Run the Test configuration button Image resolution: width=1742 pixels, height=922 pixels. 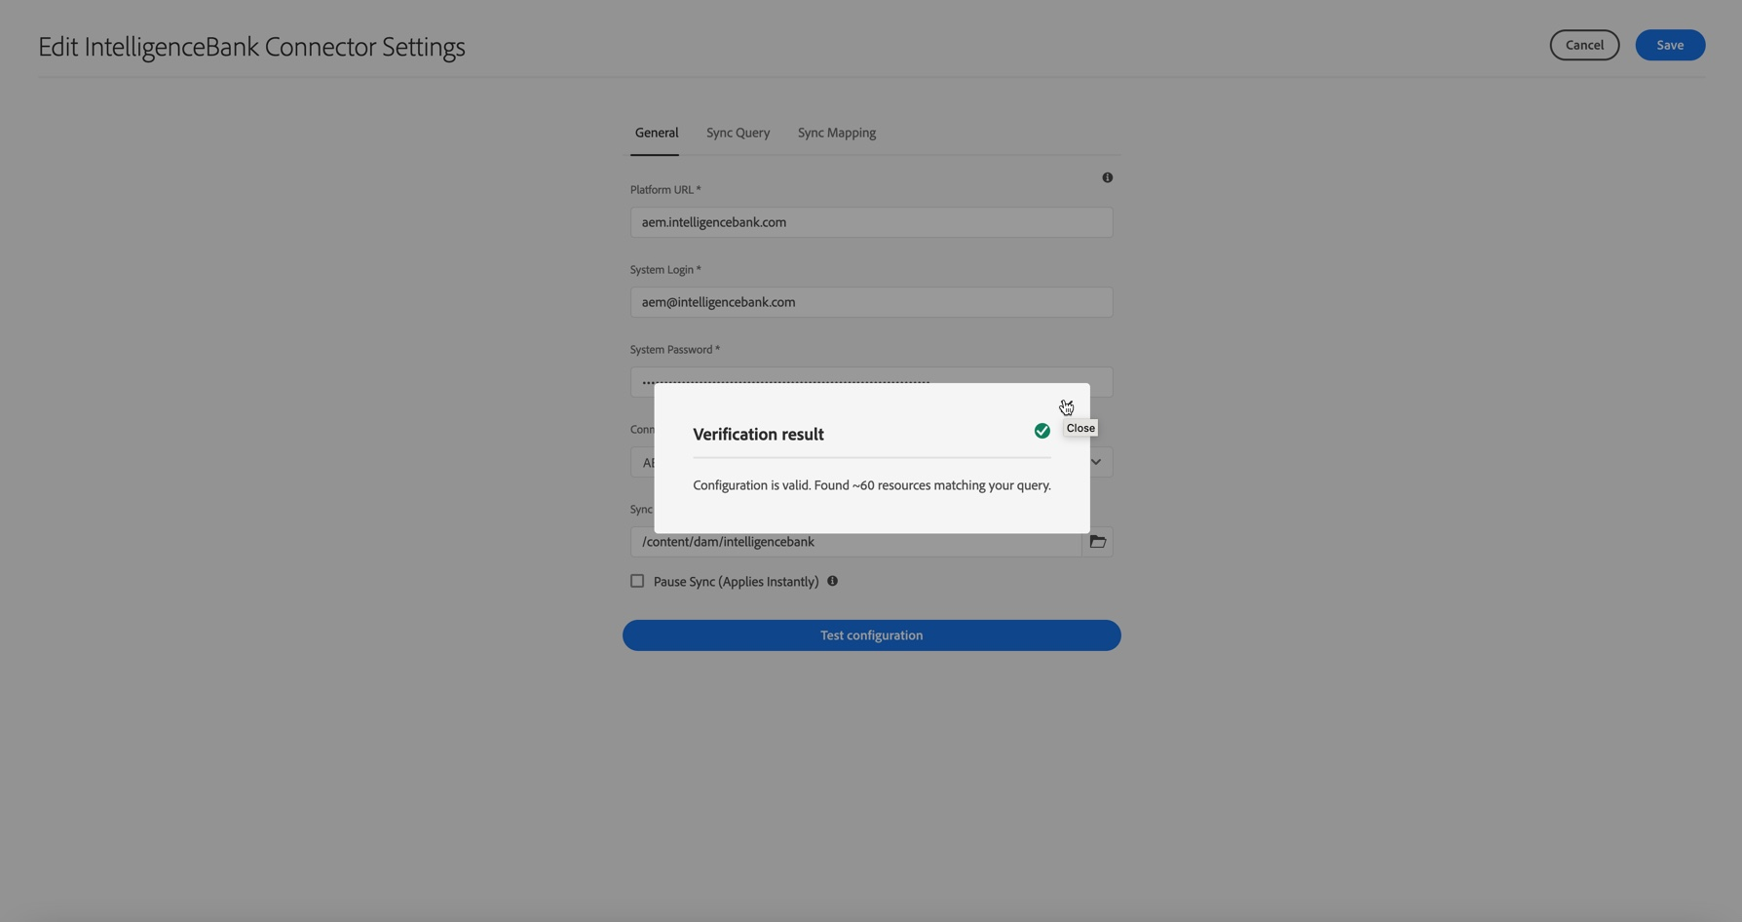[x=871, y=635]
